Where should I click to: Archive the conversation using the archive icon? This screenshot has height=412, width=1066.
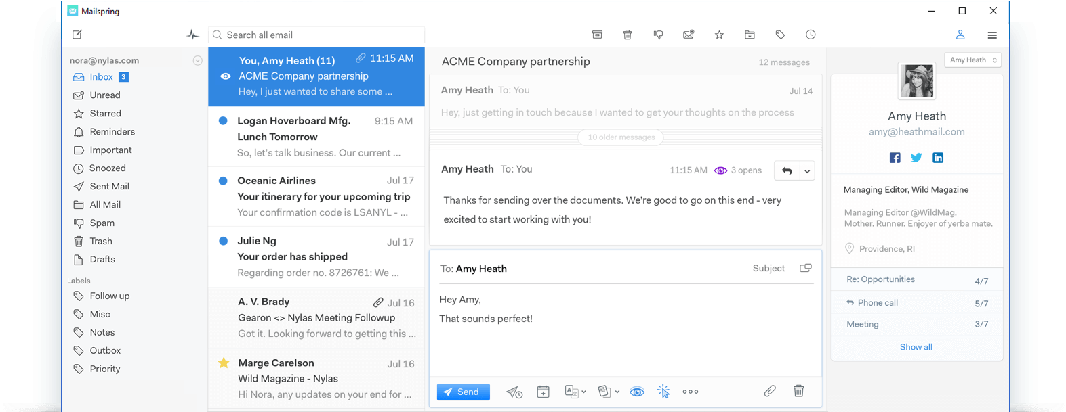pyautogui.click(x=597, y=35)
